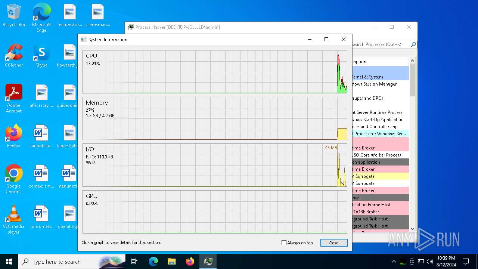This screenshot has width=478, height=269.
Task: Click the network icon in system tray
Action: pyautogui.click(x=421, y=262)
